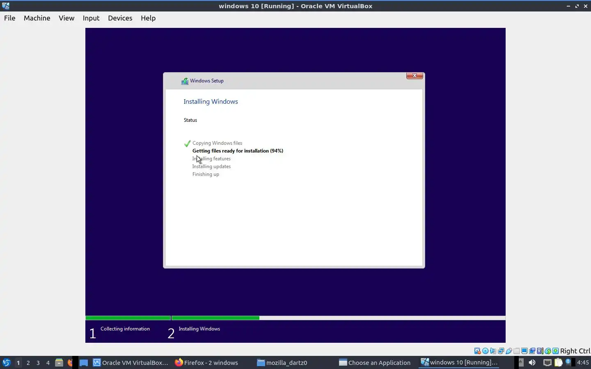Switch to workspace 4
The image size is (591, 369).
(48, 362)
